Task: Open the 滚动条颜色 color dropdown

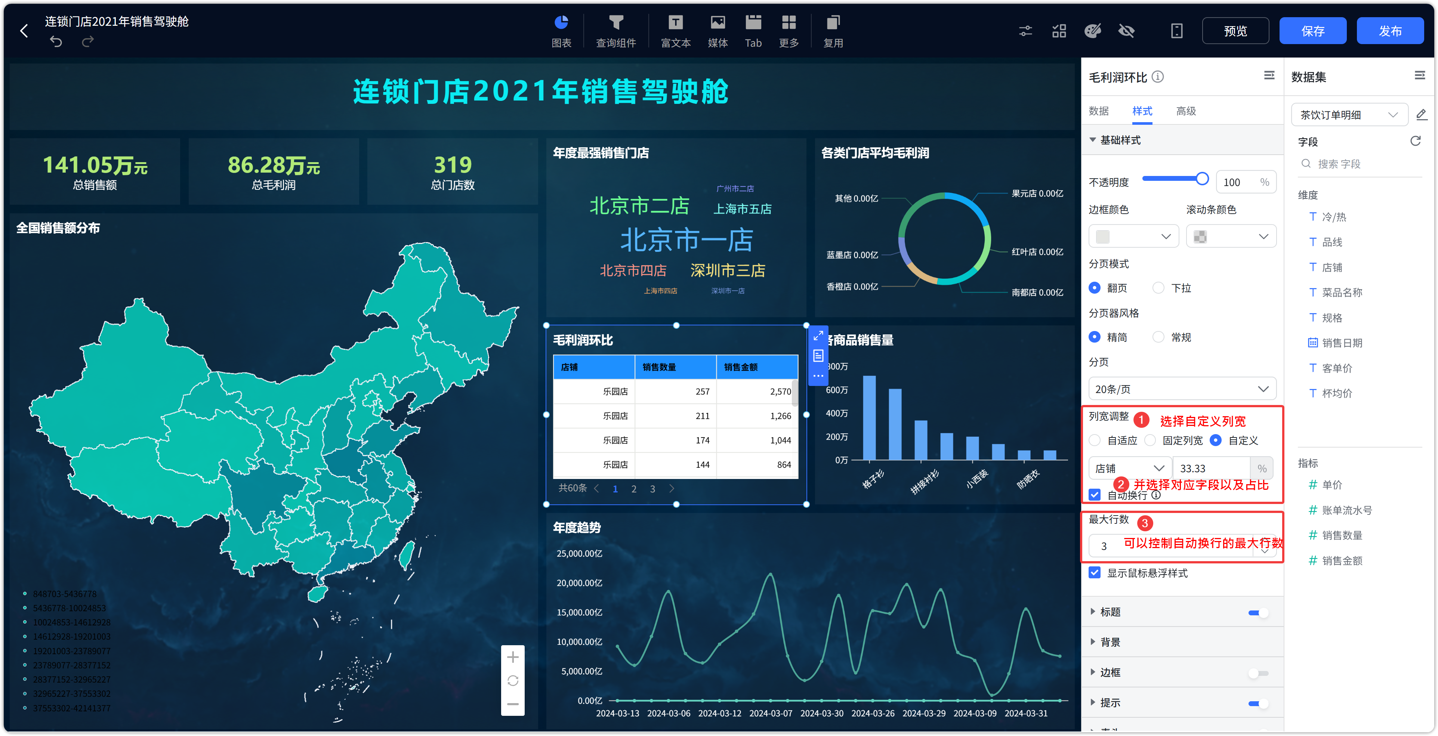Action: click(x=1231, y=236)
